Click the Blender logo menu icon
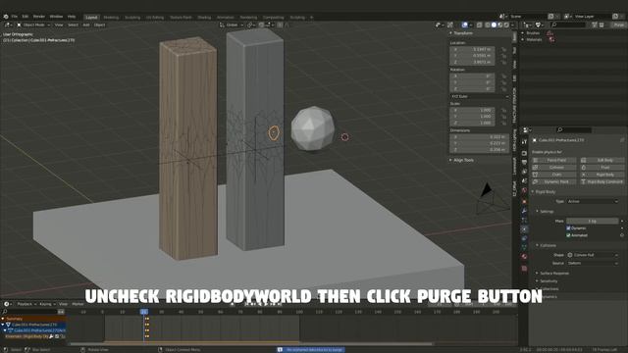Viewport: 628px width, 353px height. click(x=6, y=17)
